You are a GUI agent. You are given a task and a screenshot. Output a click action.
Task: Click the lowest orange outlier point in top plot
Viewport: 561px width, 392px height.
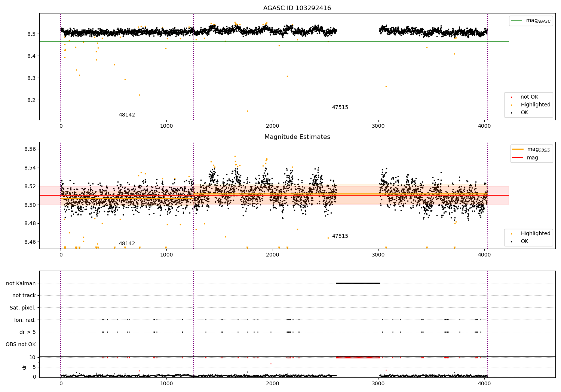(247, 111)
